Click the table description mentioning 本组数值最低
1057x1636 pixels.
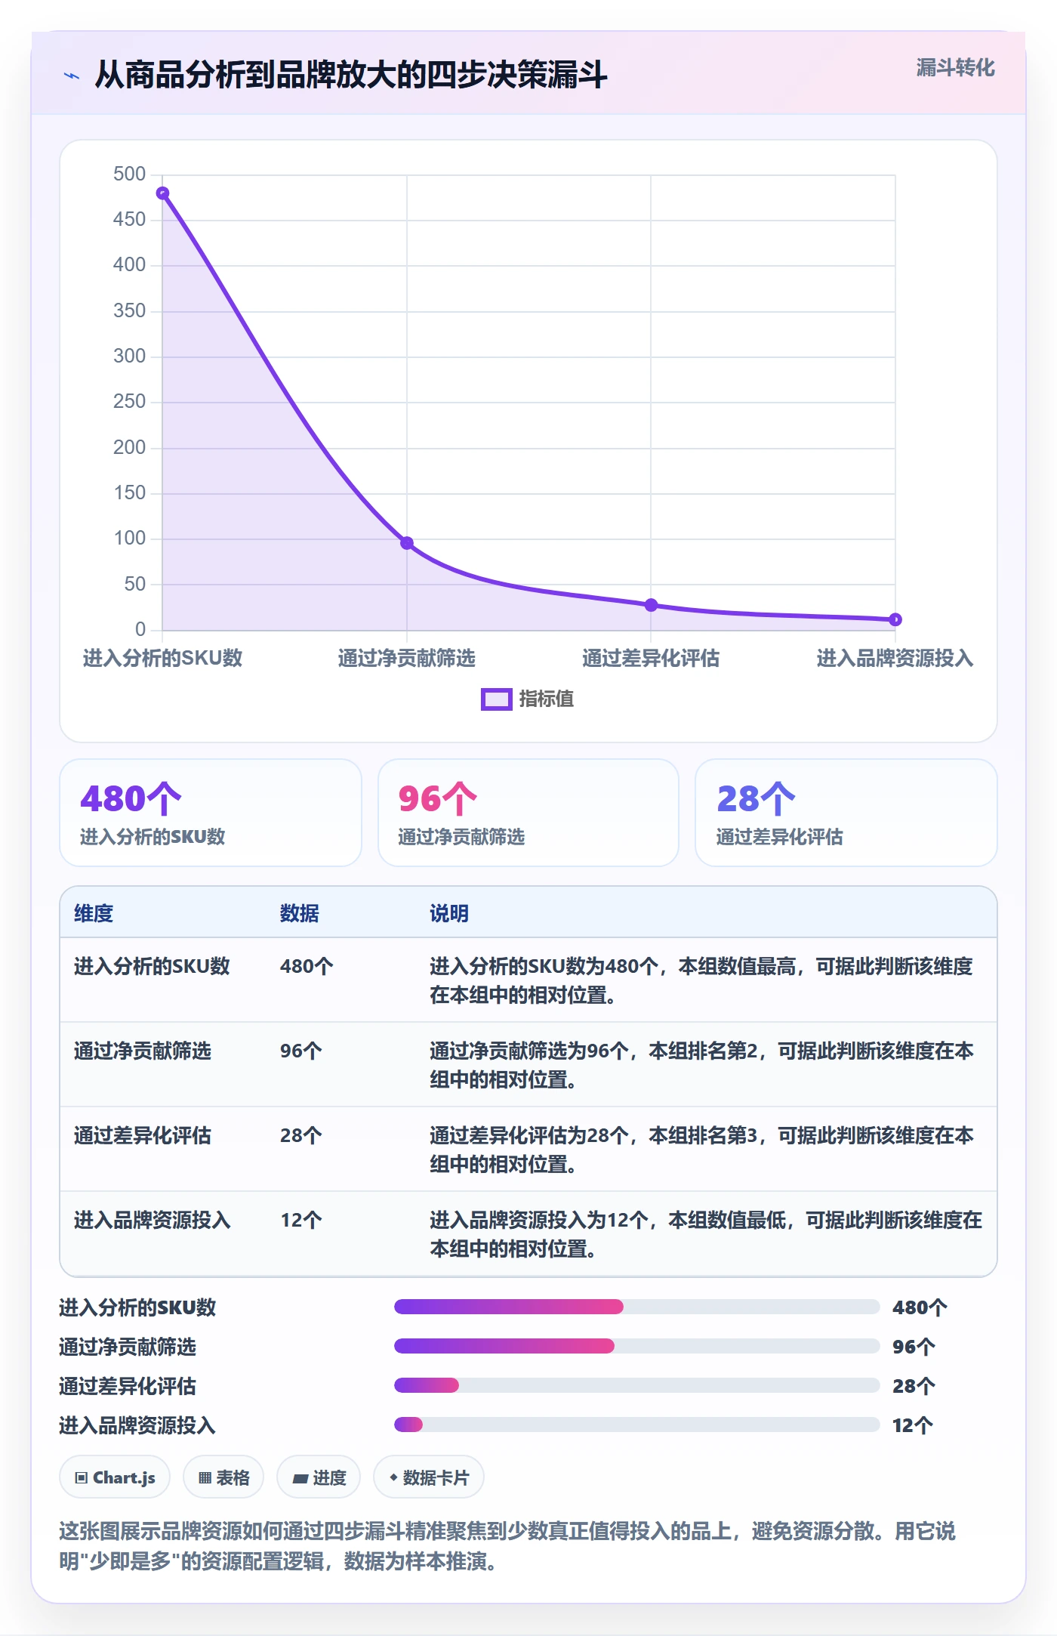point(706,1234)
